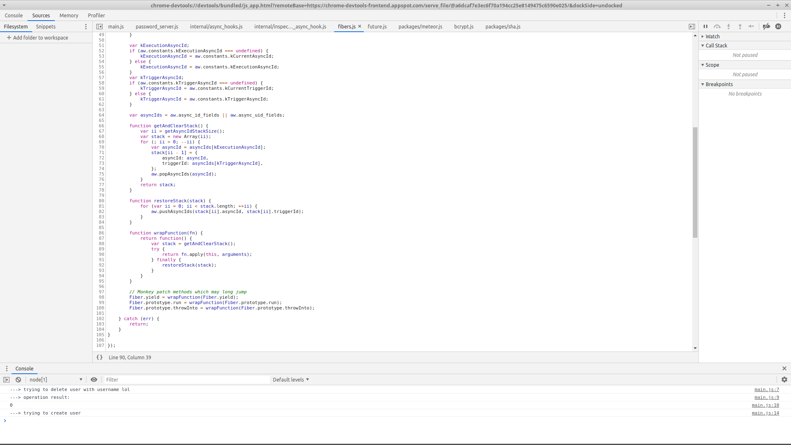Follow the main.js:10 source link
This screenshot has height=445, width=791.
(x=765, y=405)
